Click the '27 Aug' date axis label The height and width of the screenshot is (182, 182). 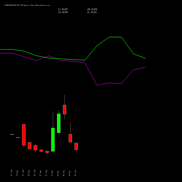point(40,173)
